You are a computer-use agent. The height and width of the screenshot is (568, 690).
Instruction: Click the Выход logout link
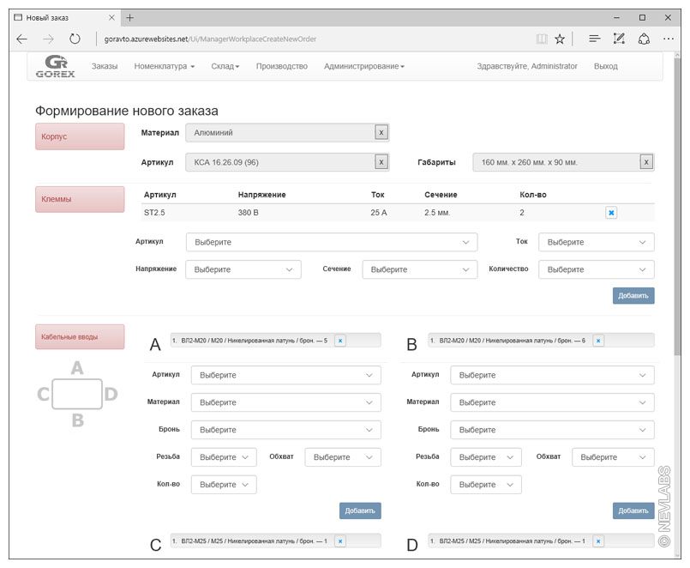click(605, 66)
